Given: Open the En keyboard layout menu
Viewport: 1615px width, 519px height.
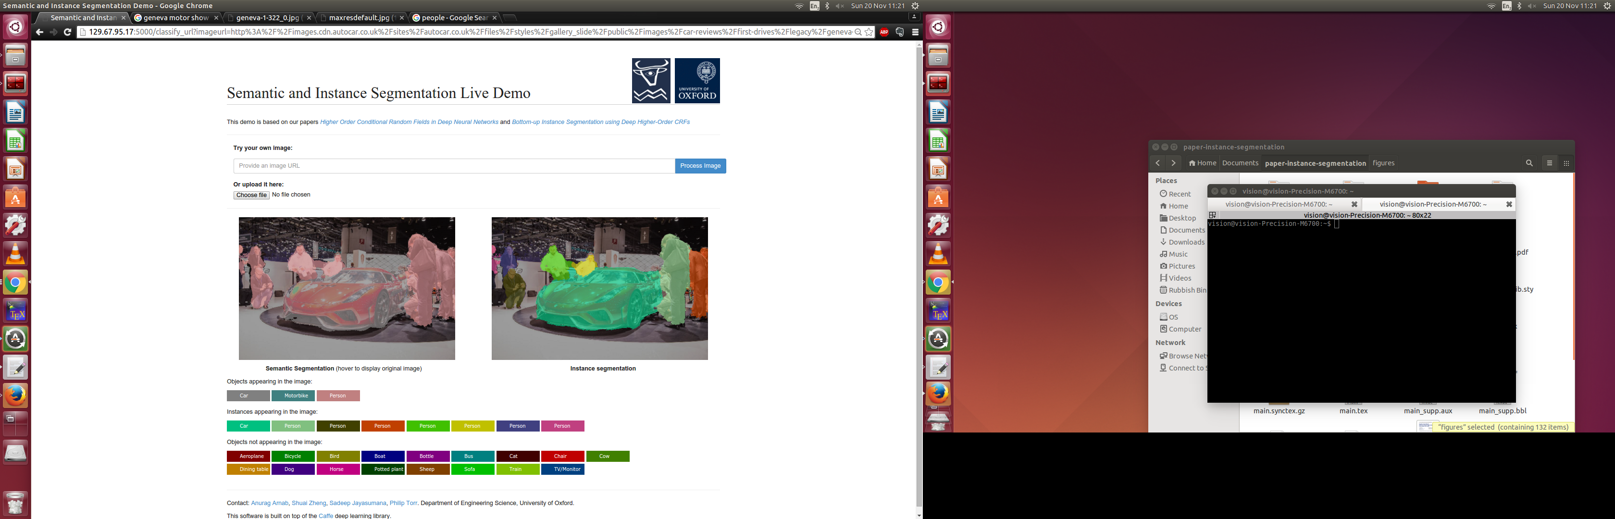Looking at the screenshot, I should point(814,6).
